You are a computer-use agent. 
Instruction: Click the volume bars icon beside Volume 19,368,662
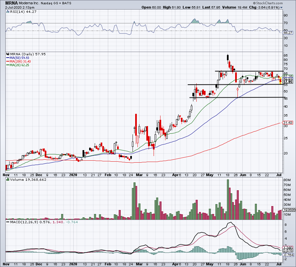tap(8, 179)
